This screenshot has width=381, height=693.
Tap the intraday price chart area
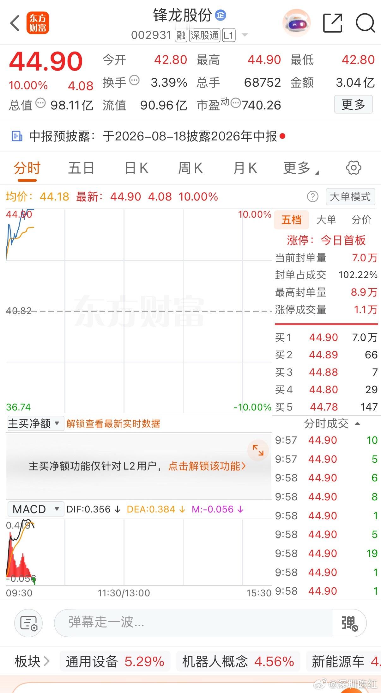coord(139,311)
